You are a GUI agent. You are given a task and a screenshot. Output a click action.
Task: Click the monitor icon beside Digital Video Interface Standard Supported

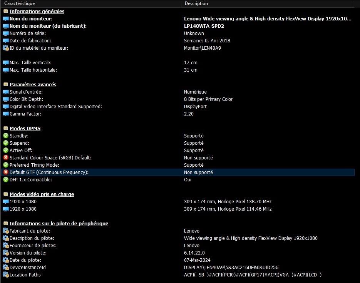6,107
